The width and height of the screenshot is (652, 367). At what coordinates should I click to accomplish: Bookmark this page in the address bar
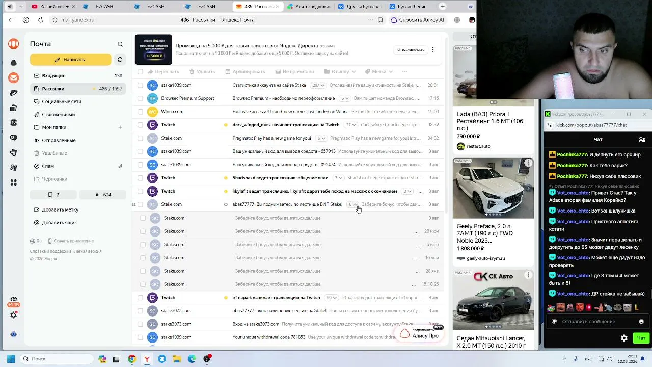point(381,20)
